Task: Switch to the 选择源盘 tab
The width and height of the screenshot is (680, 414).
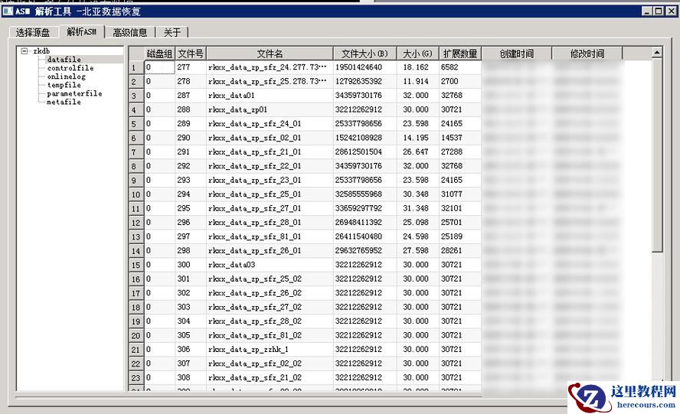Action: tap(33, 32)
